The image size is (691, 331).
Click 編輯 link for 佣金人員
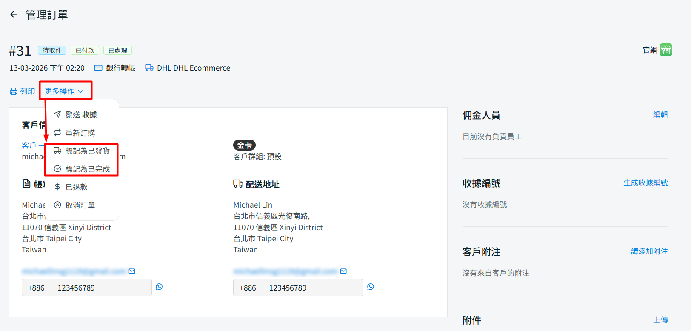point(660,115)
